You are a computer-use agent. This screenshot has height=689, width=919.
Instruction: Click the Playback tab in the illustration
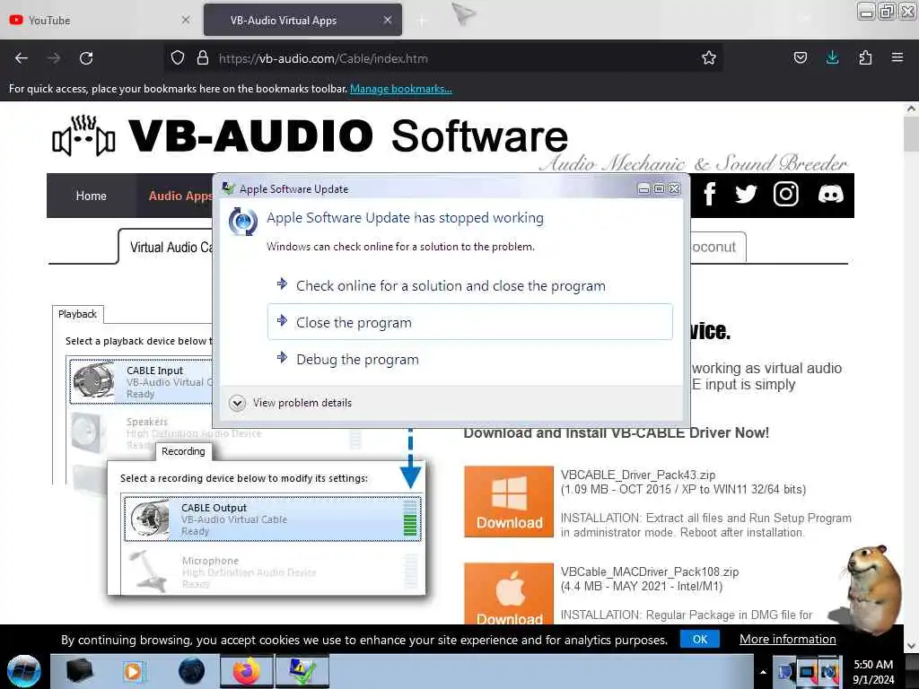77,314
